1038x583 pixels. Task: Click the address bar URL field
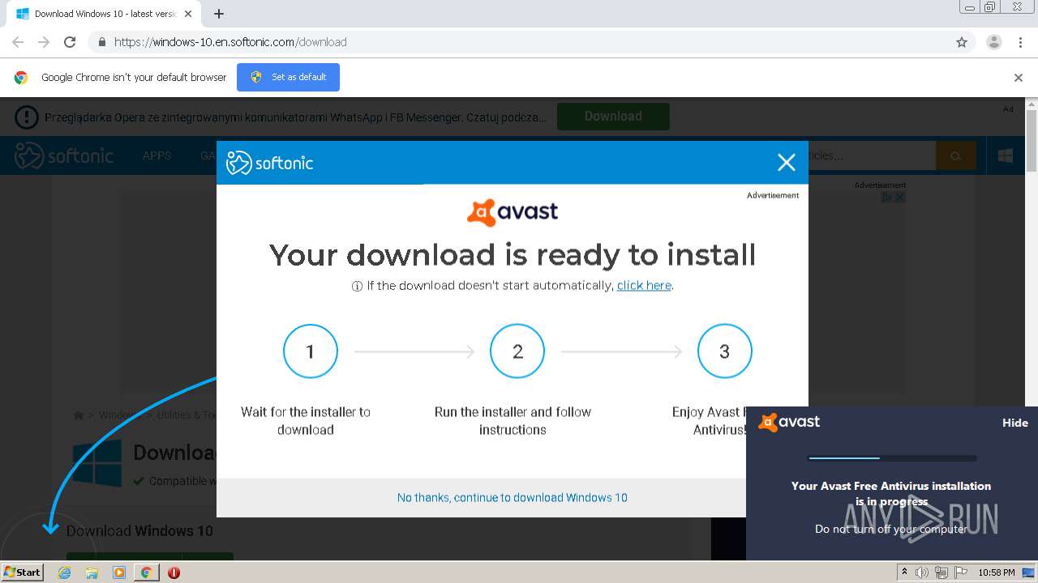pos(519,42)
